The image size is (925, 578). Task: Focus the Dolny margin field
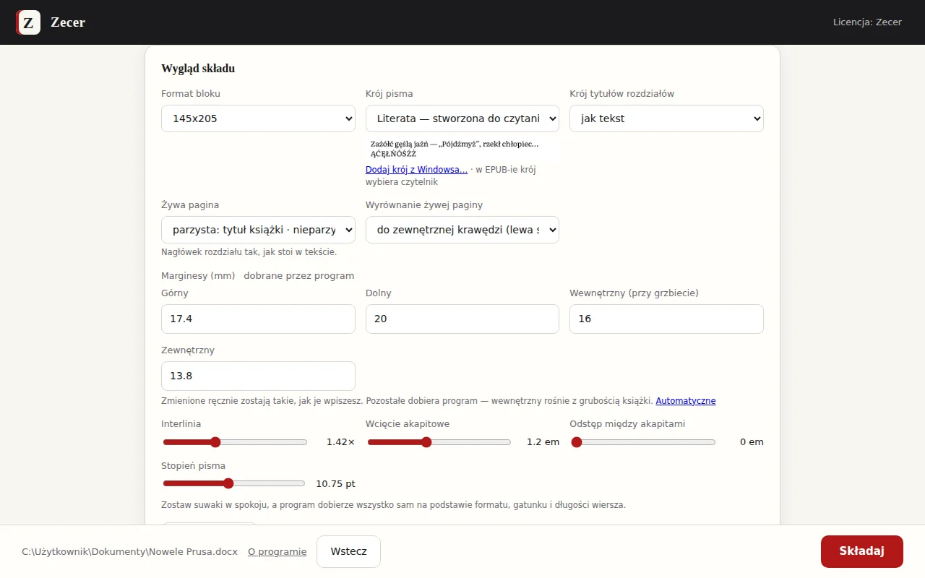(x=462, y=319)
